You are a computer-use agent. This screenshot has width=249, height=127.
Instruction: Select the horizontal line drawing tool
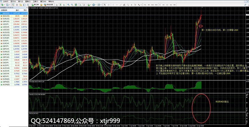point(117,5)
